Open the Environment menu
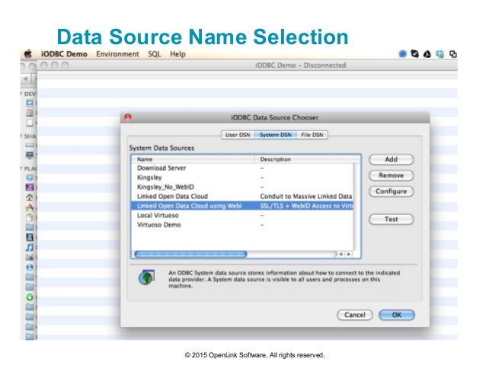Viewport: 486px width, 365px height. click(117, 54)
